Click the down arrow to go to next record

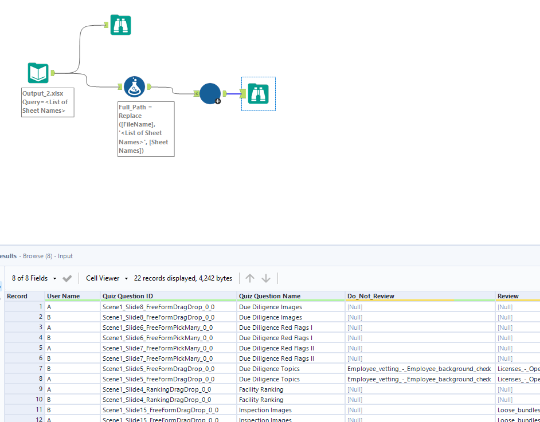(266, 278)
